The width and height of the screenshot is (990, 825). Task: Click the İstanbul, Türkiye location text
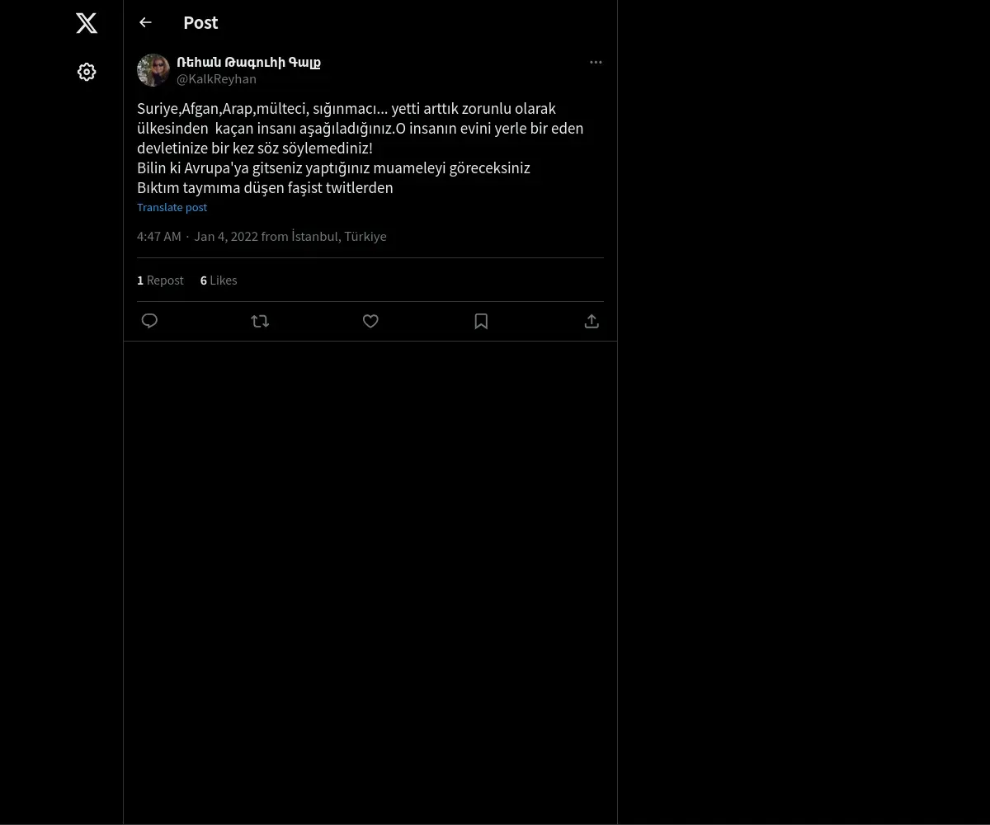(339, 237)
